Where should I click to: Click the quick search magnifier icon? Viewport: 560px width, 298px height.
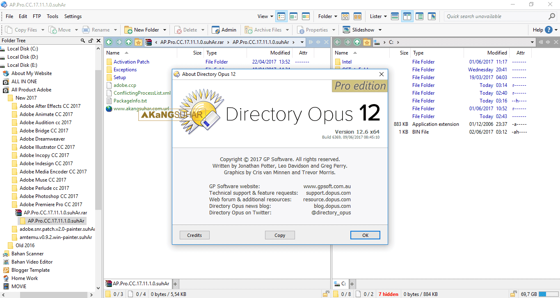(552, 16)
